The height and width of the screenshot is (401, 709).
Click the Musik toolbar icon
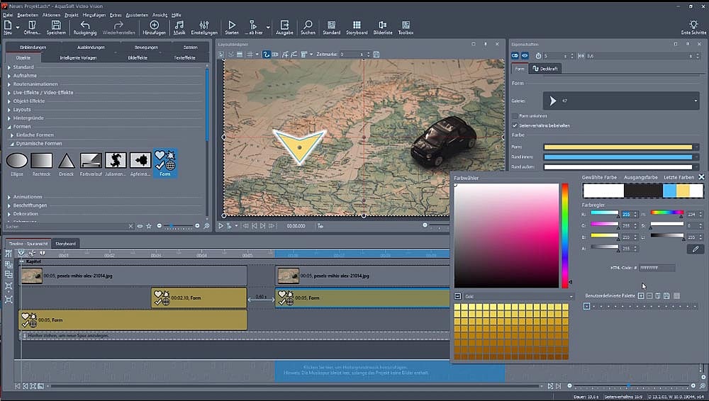[179, 27]
